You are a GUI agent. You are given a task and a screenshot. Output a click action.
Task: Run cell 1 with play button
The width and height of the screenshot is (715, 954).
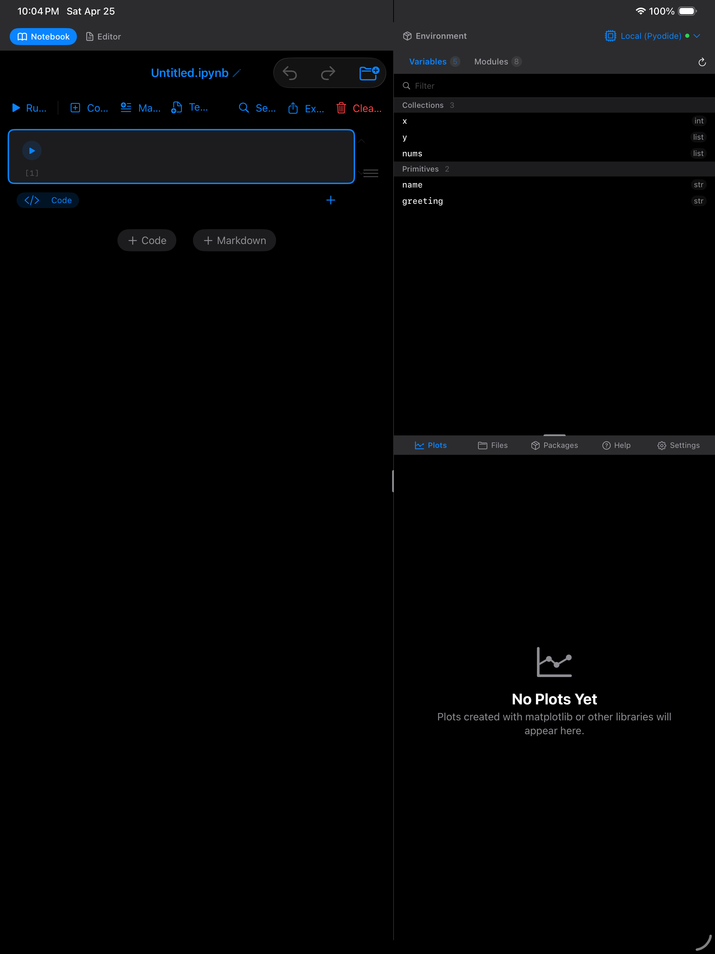coord(32,150)
